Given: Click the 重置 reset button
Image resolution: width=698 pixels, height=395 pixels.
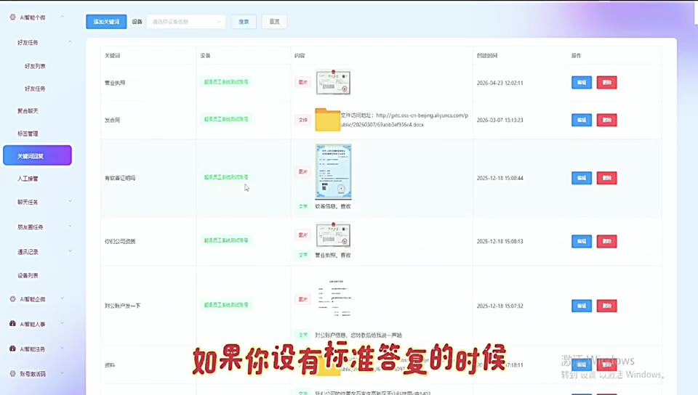Looking at the screenshot, I should point(275,21).
